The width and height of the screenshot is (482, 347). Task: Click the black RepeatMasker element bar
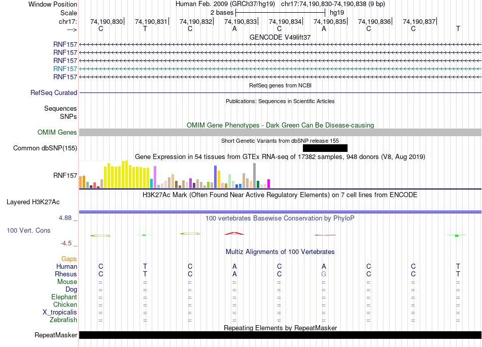280,335
